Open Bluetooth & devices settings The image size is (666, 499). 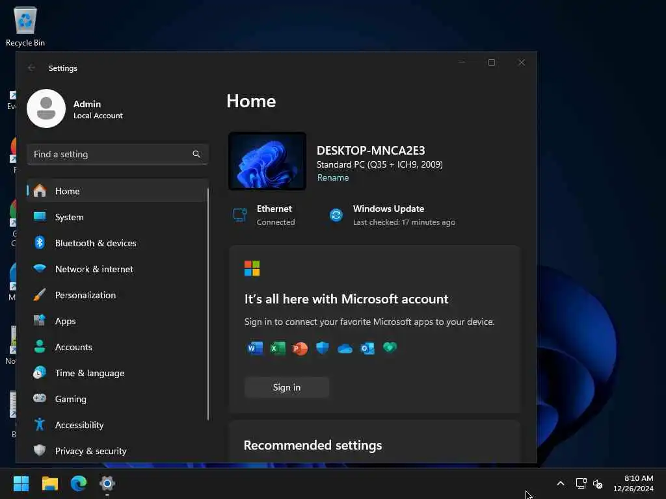118,243
